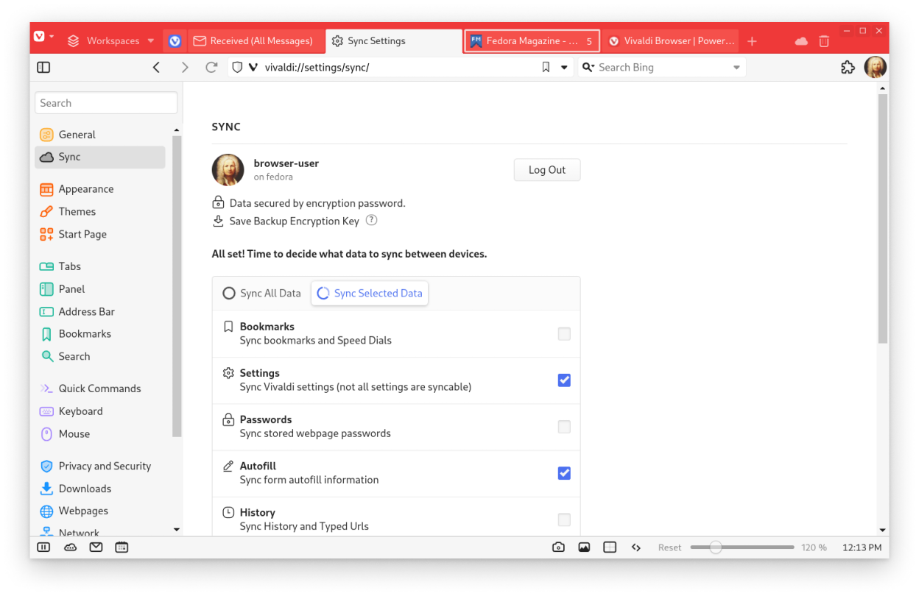Expand the Workspaces dropdown
The image size is (919, 596).
pos(151,41)
